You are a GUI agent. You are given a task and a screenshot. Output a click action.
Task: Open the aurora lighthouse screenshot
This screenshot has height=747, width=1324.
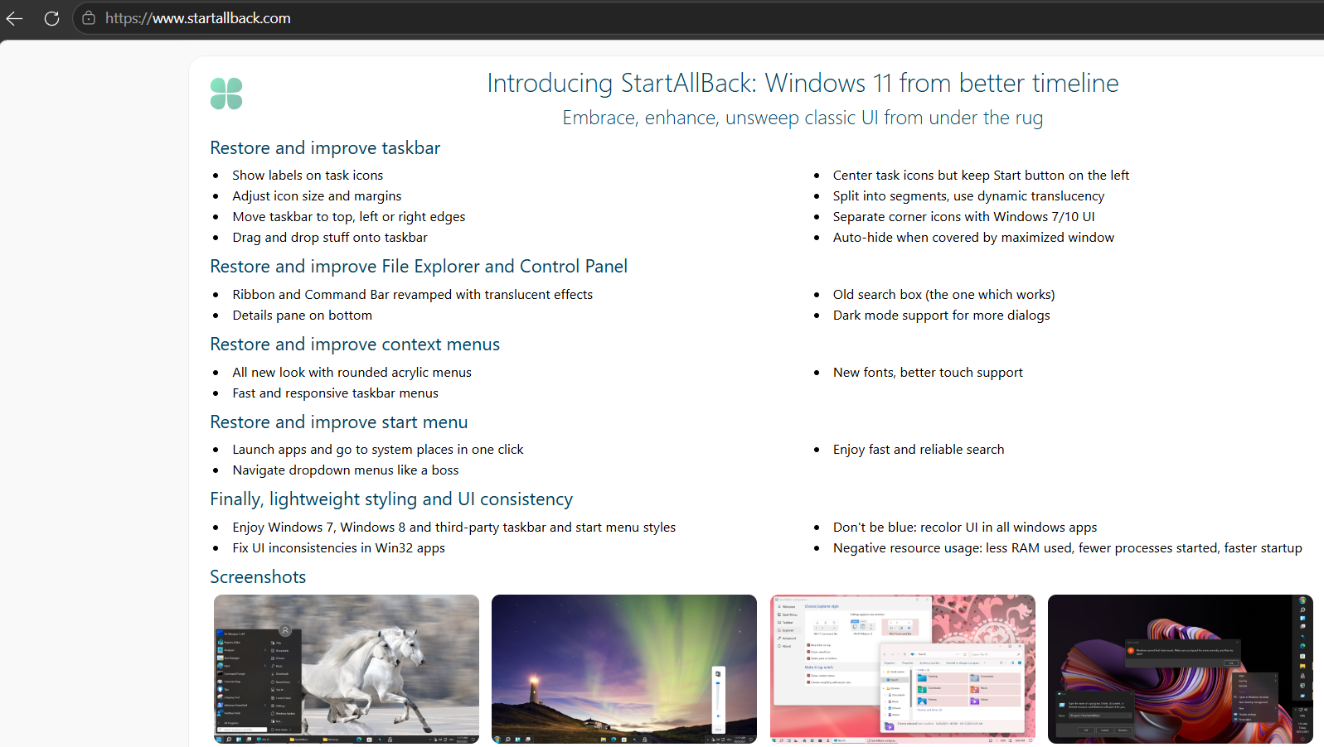pos(624,669)
